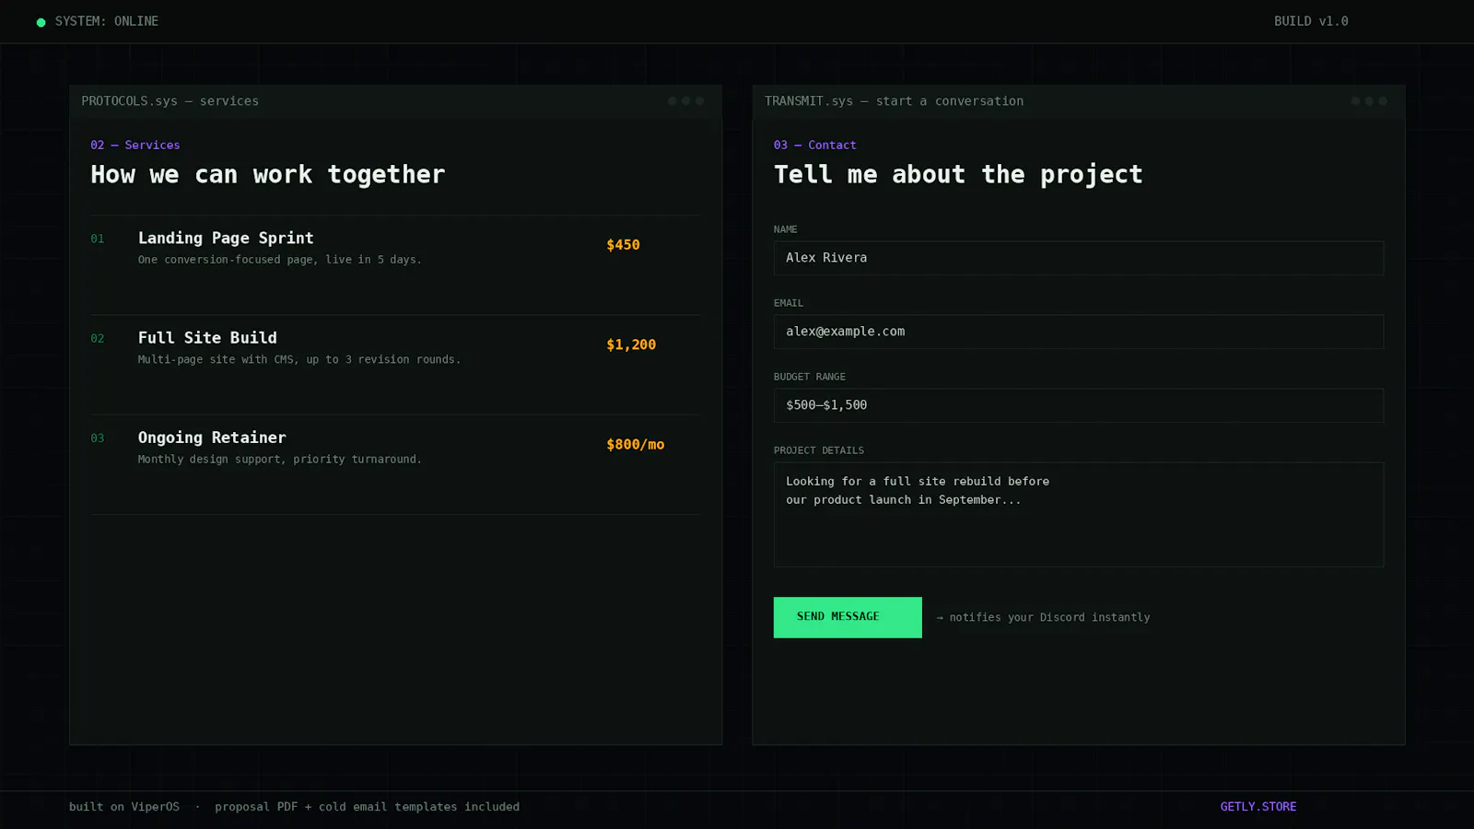Click the PROJECT DETAILS field label
This screenshot has width=1474, height=829.
819,450
